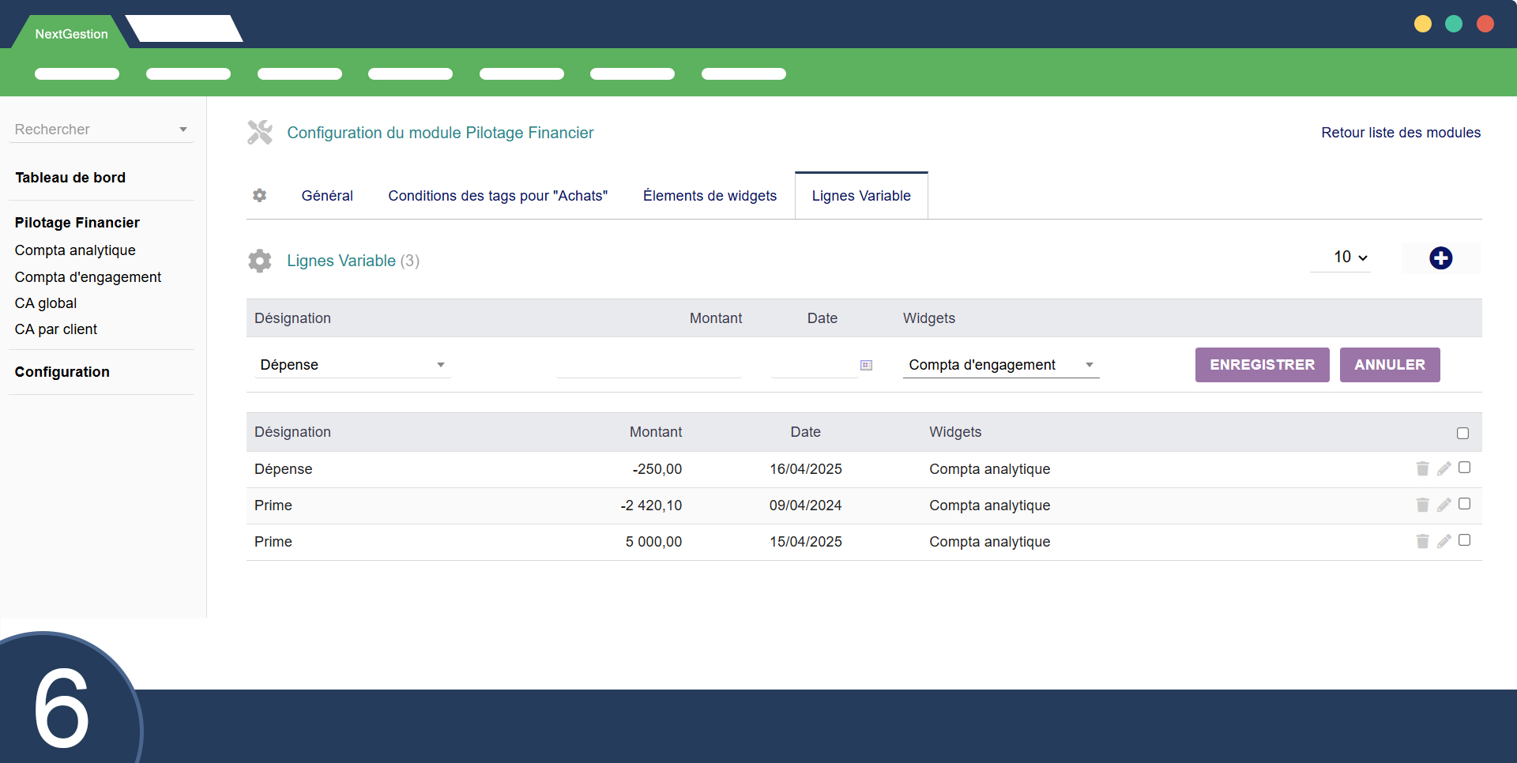Open the calendar date picker icon
This screenshot has width=1517, height=763.
(866, 365)
